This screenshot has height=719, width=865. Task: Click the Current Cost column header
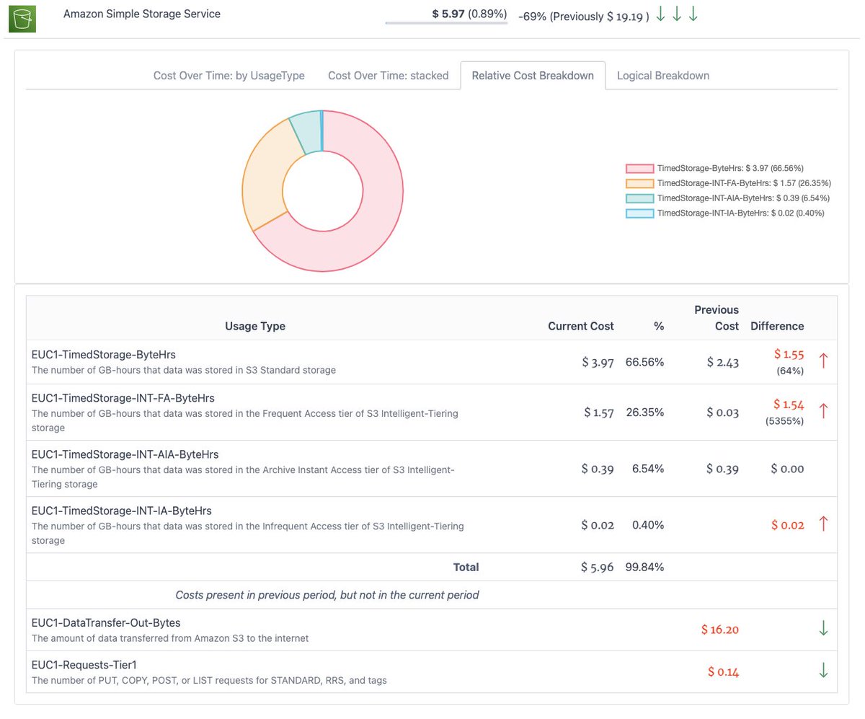(x=581, y=326)
